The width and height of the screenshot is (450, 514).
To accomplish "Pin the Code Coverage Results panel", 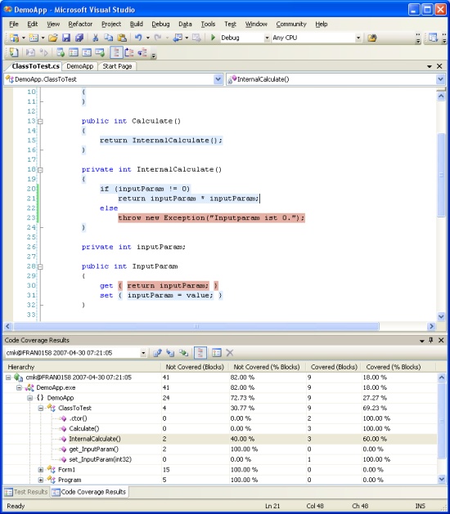I will (431, 340).
